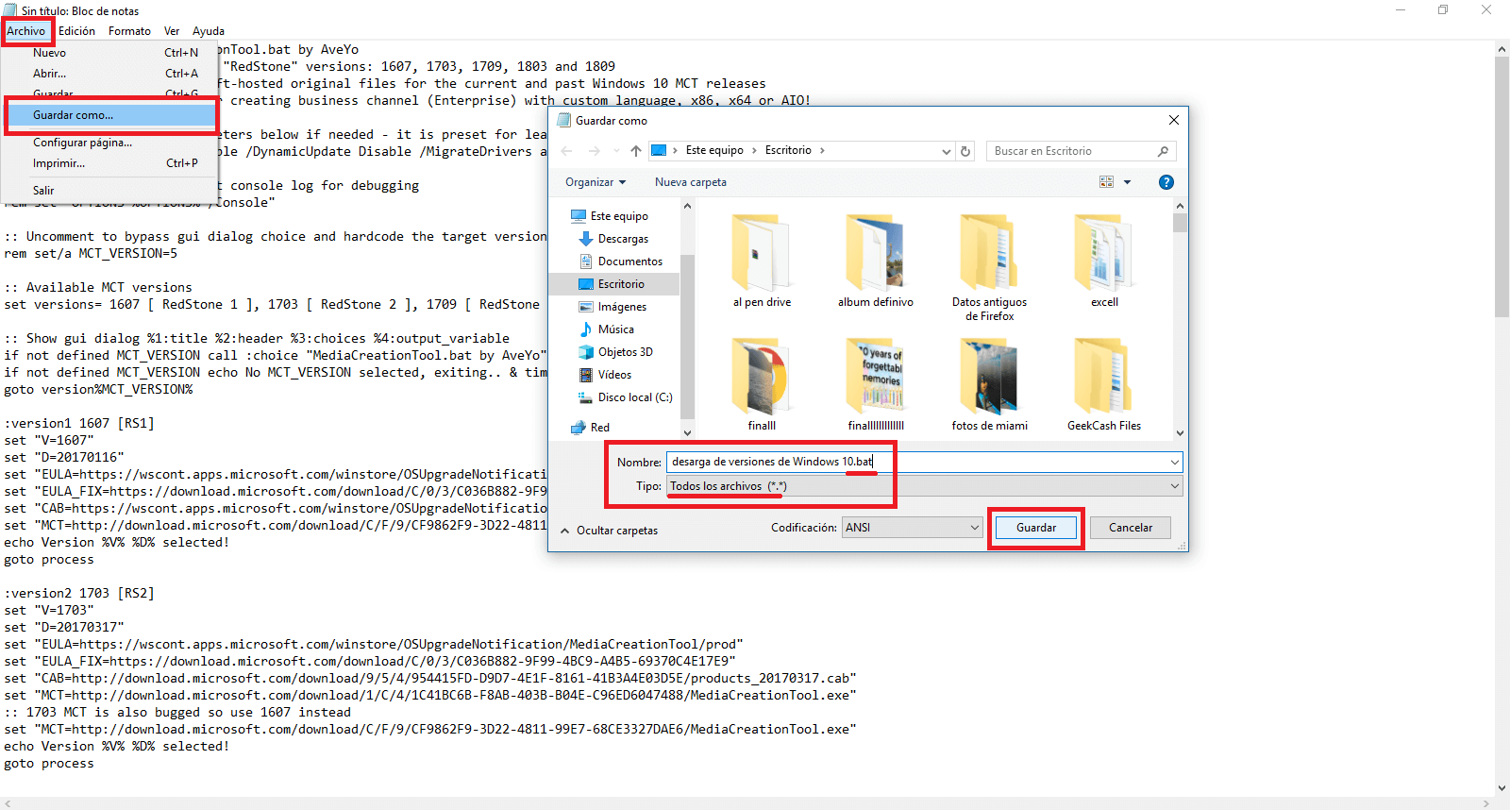Viewport: 1510px width, 810px height.
Task: Select the 'excell' folder
Action: click(x=1104, y=262)
